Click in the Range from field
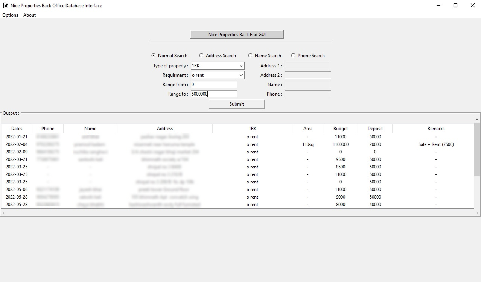This screenshot has width=481, height=282. (x=214, y=85)
